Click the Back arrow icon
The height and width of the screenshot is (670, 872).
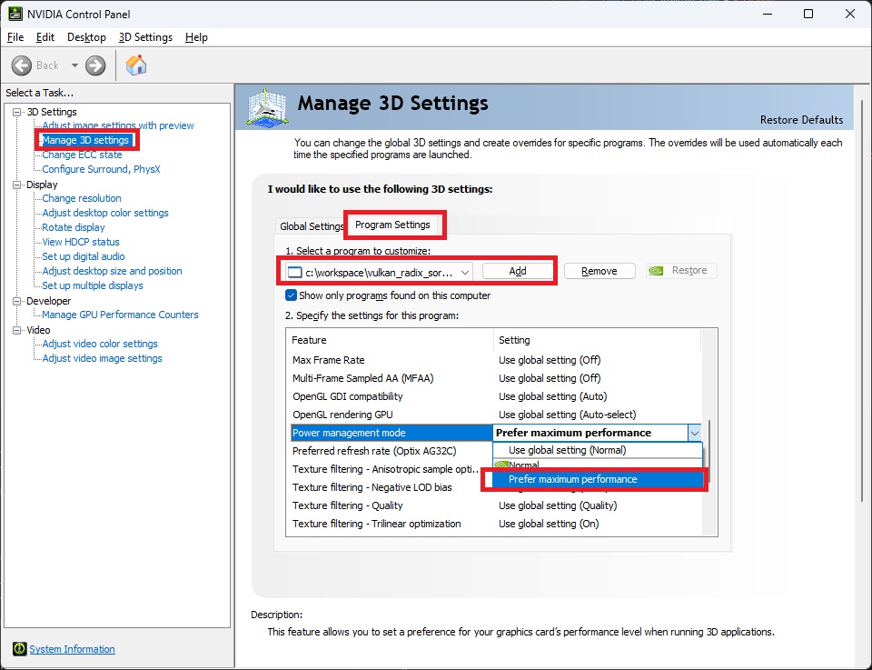point(21,65)
